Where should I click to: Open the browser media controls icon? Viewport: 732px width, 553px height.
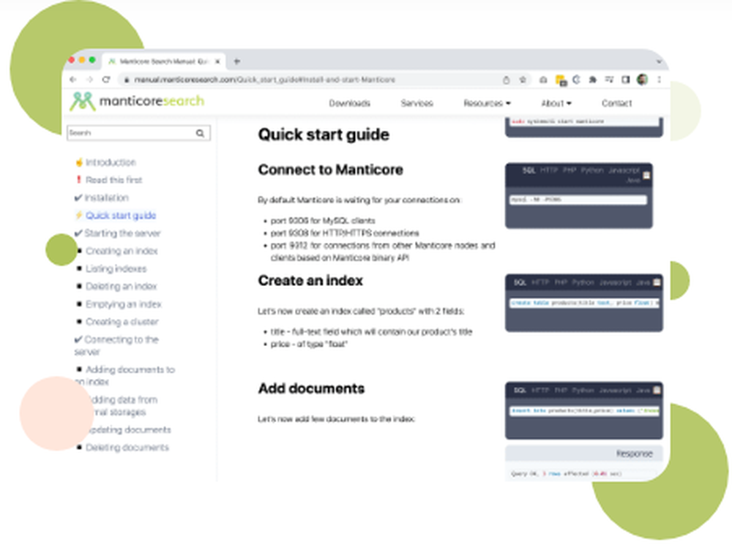point(609,80)
